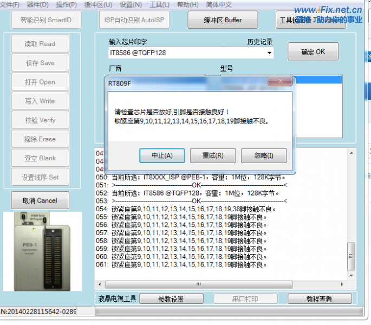Click the 串口打印 button
Image resolution: width=371 pixels, height=325 pixels.
pos(245,298)
